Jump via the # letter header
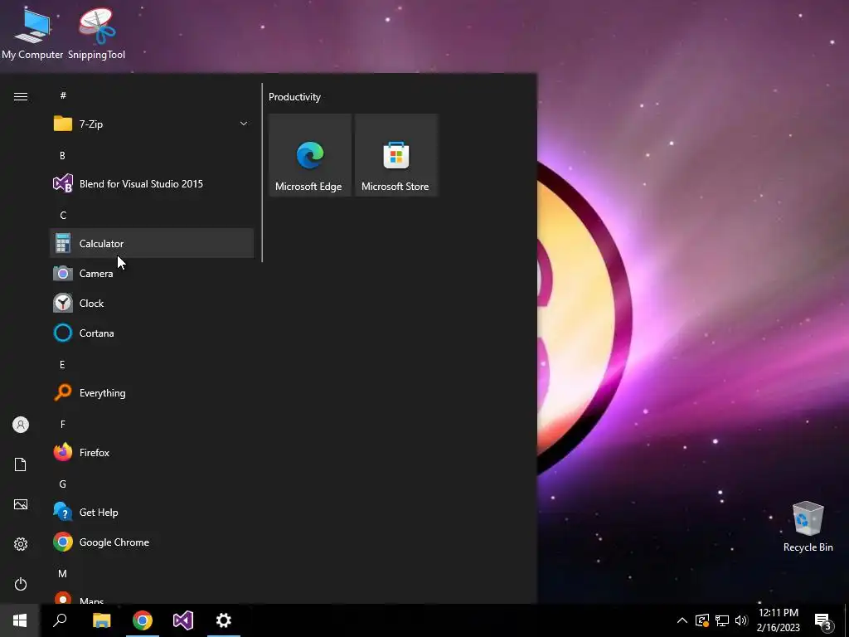849x637 pixels. click(x=63, y=95)
